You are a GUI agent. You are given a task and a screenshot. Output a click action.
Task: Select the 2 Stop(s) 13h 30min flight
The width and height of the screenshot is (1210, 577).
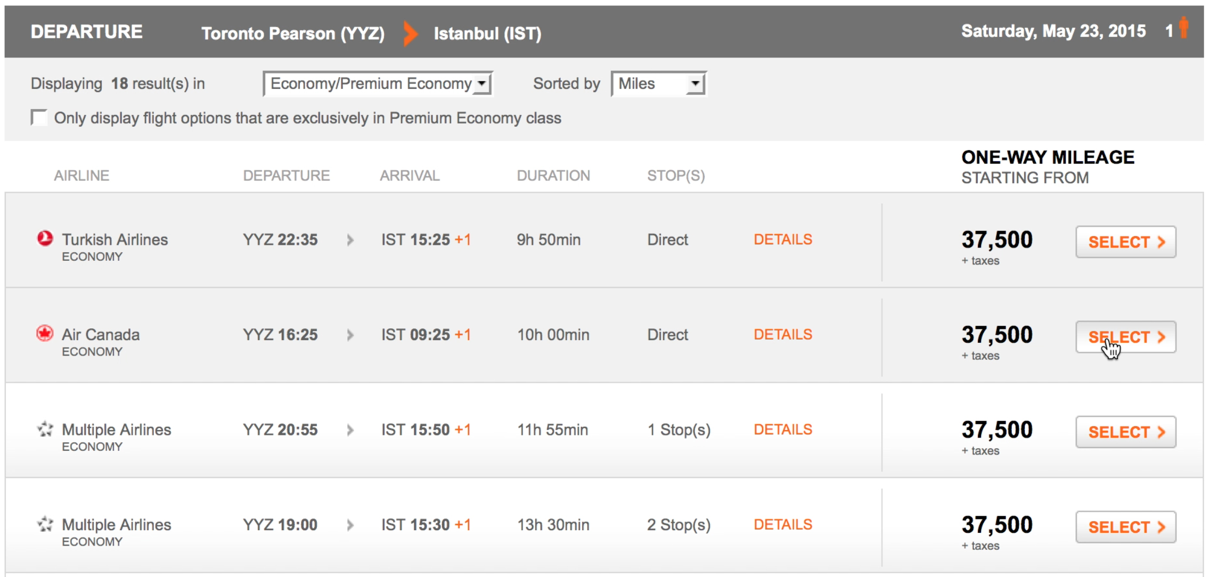[x=1126, y=527]
